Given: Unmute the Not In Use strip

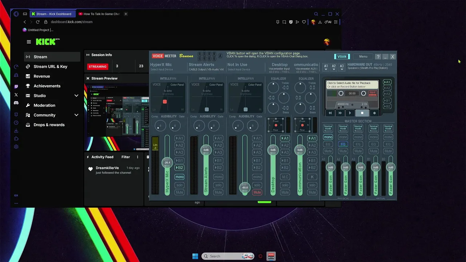Looking at the screenshot, I should [x=257, y=192].
